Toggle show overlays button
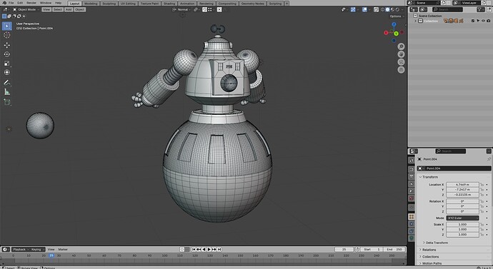Screen dimensions: 493x269 tap(364, 9)
